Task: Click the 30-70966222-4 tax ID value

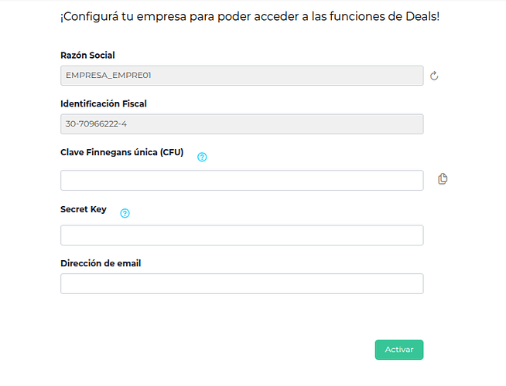Action: [96, 124]
